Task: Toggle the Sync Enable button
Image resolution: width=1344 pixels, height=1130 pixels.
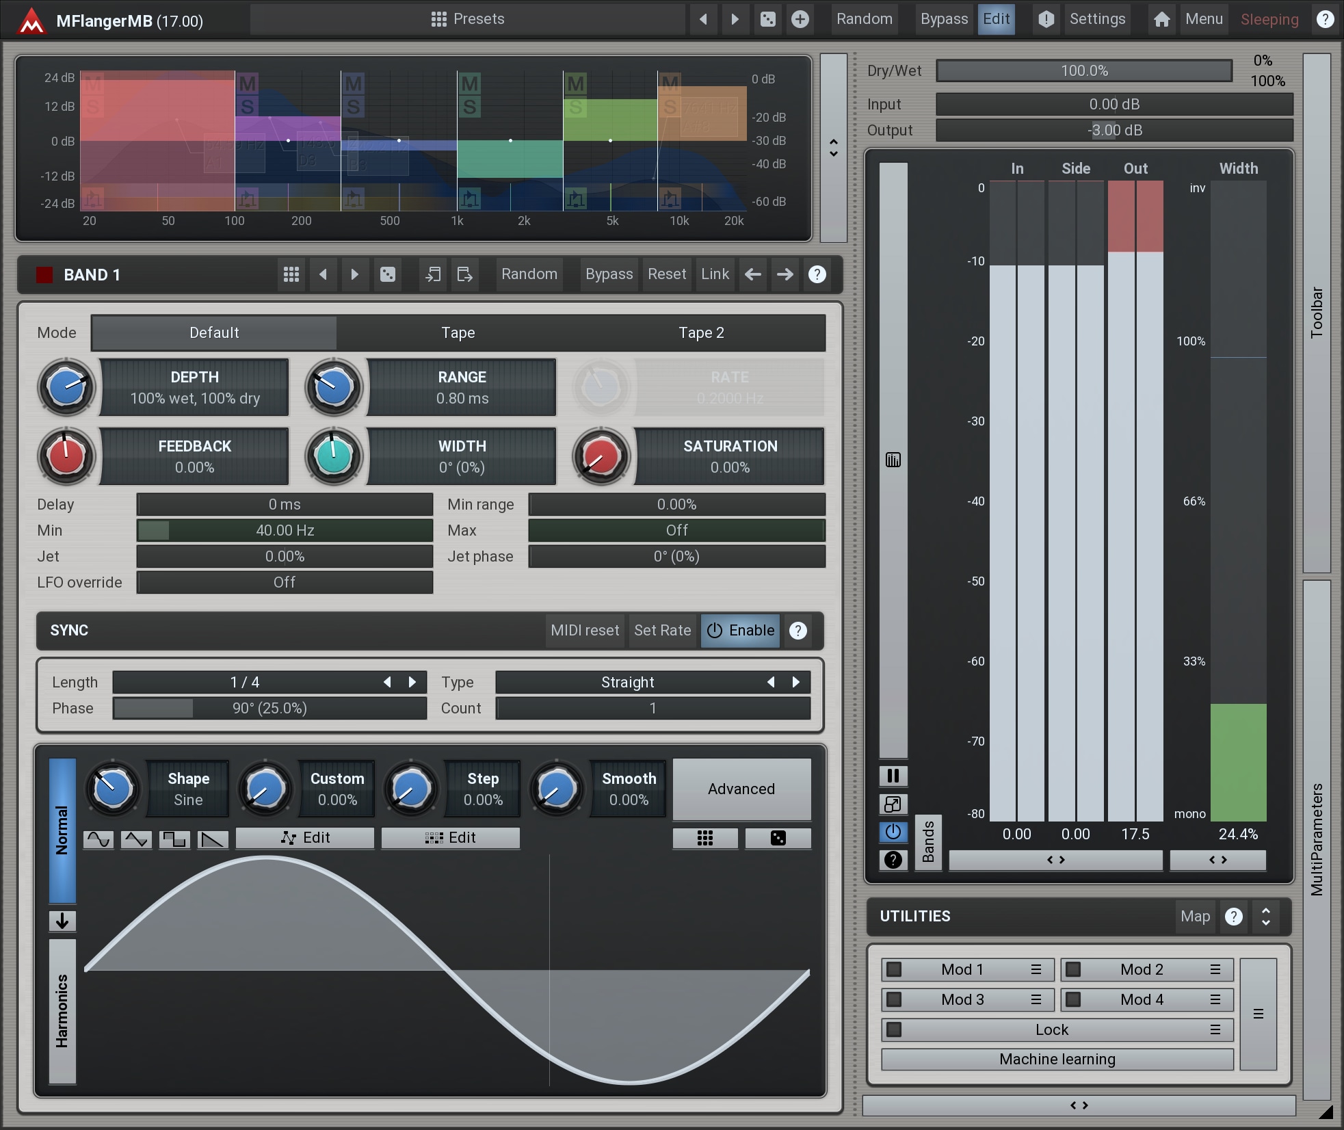Action: point(741,630)
